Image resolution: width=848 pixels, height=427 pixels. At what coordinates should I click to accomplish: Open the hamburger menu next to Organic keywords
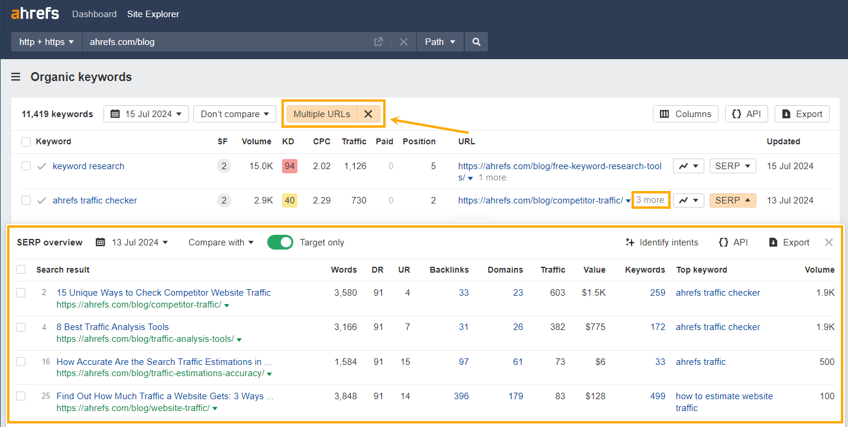(x=15, y=76)
